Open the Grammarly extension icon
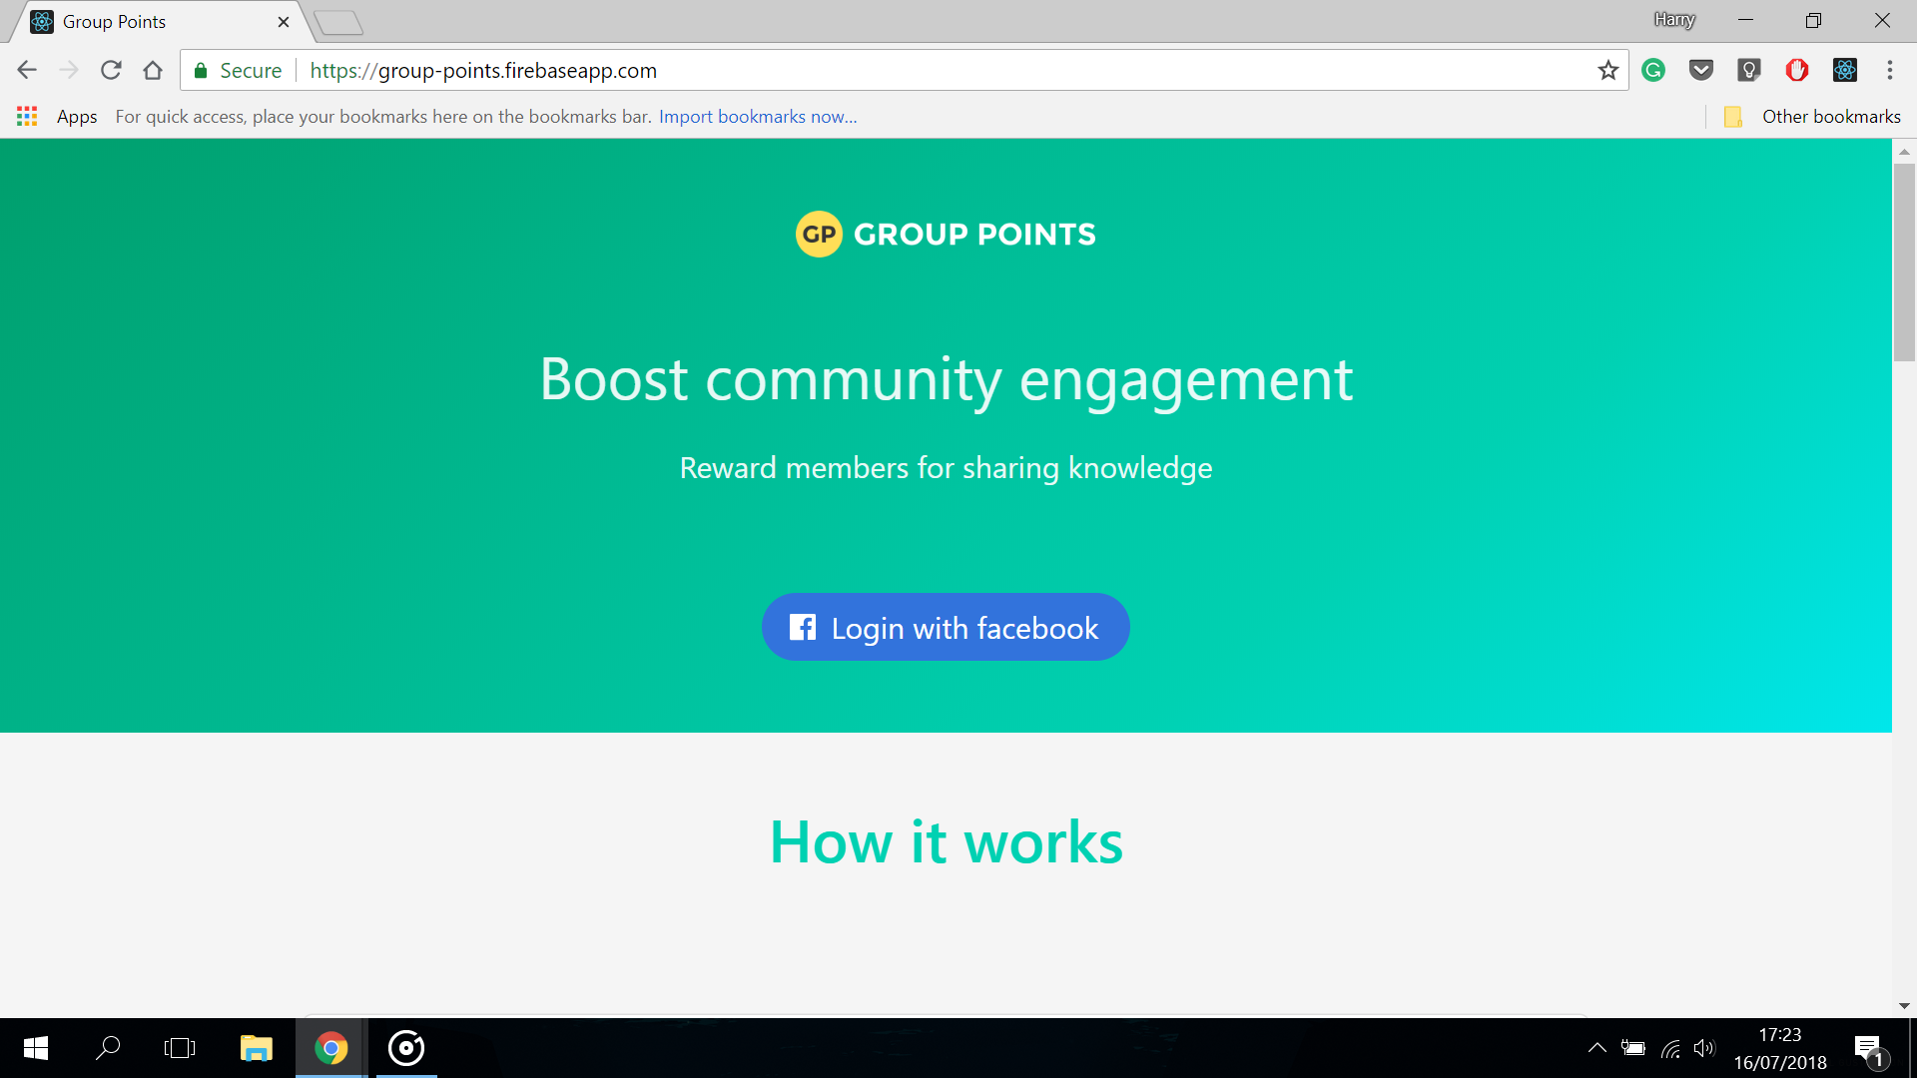This screenshot has width=1917, height=1078. coord(1653,70)
